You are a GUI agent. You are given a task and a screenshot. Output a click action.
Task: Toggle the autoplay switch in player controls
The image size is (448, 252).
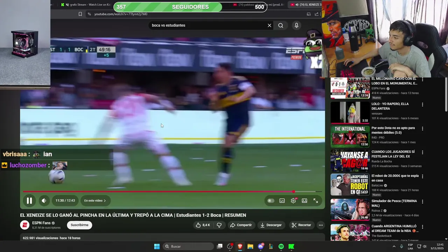tap(271, 201)
